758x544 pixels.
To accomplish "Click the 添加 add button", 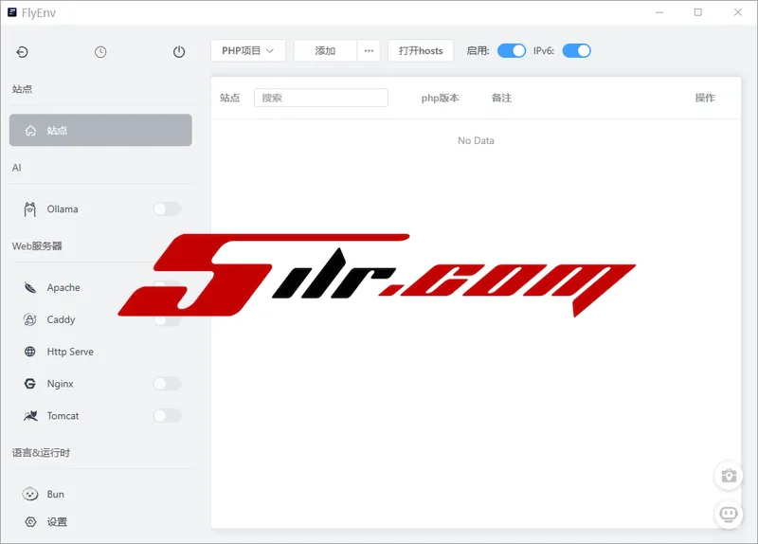I will tap(325, 51).
